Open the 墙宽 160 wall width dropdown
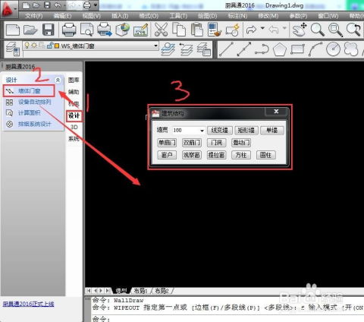 [202, 131]
